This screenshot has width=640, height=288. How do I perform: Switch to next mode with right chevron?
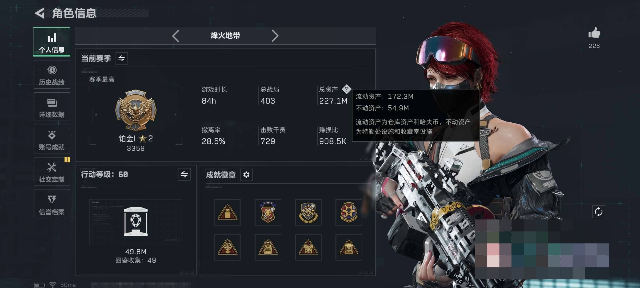(275, 36)
